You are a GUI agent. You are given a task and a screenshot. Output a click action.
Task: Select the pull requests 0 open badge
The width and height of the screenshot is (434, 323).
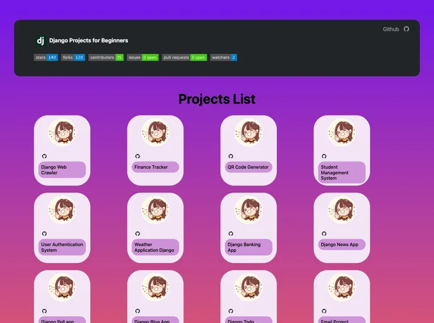pyautogui.click(x=184, y=57)
